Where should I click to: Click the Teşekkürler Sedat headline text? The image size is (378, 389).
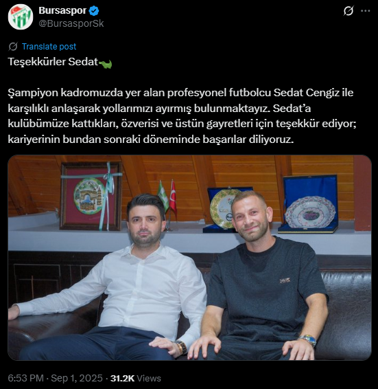pyautogui.click(x=53, y=62)
